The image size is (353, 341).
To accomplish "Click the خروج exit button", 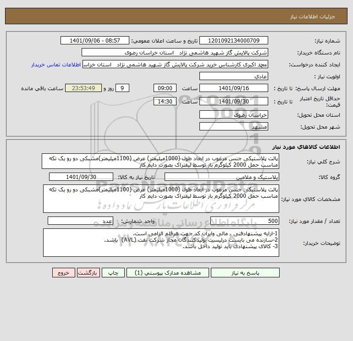I will pos(63,273).
